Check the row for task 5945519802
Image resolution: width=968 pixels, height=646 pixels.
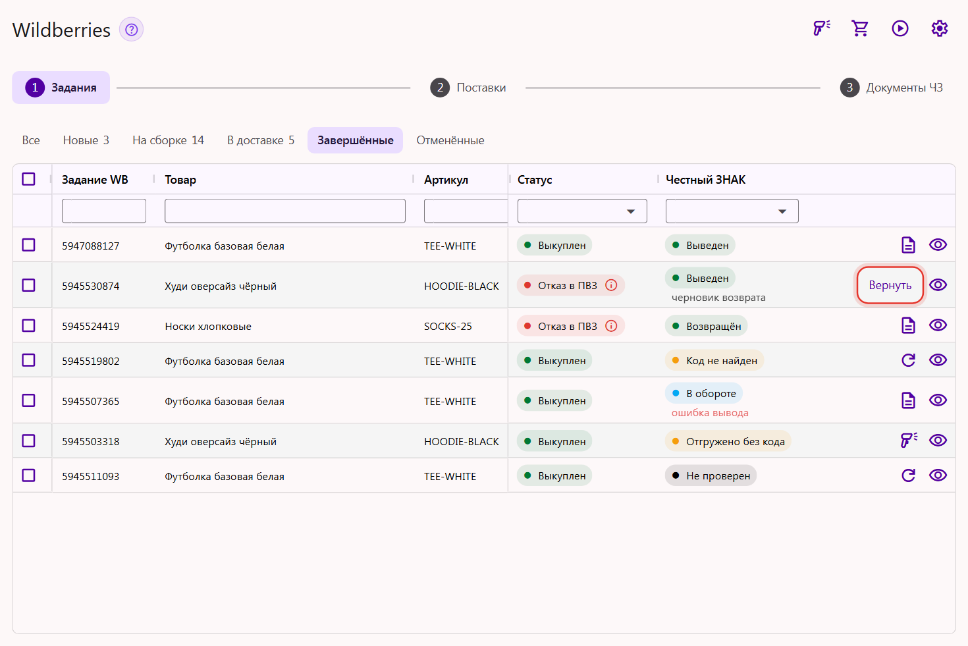point(28,360)
